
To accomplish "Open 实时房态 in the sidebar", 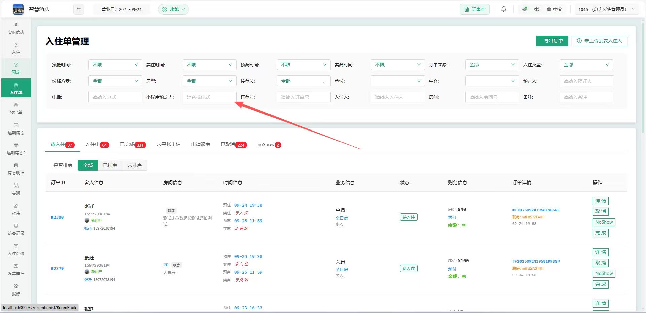I will pos(16,29).
